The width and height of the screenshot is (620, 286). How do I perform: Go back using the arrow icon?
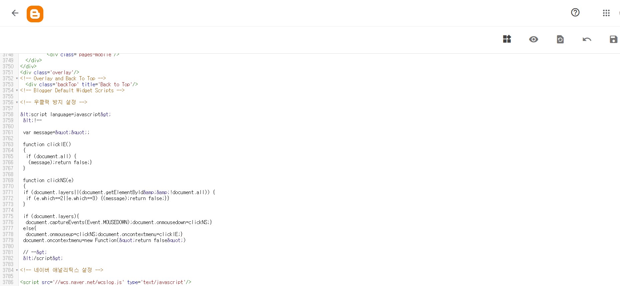tap(15, 13)
